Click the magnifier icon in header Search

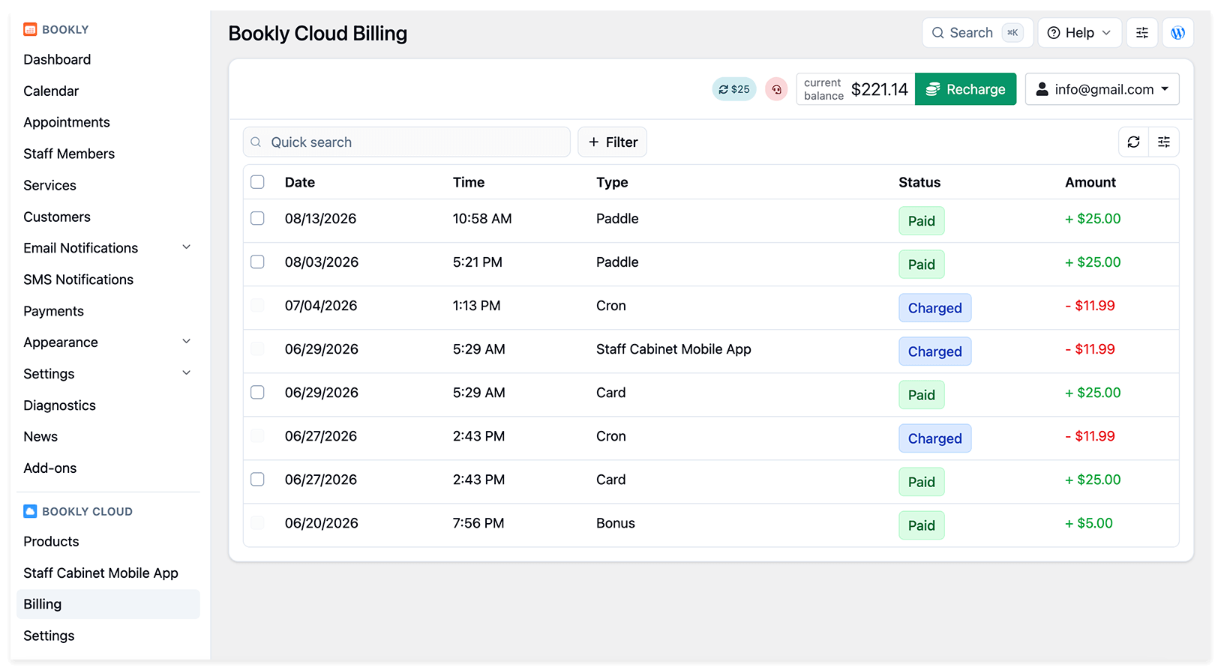[x=937, y=33]
